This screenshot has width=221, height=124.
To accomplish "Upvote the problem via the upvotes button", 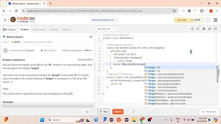I will [48, 50].
